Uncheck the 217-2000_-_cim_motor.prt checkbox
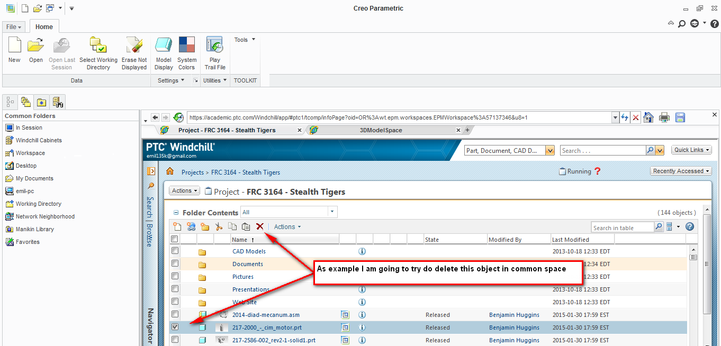 (x=175, y=327)
